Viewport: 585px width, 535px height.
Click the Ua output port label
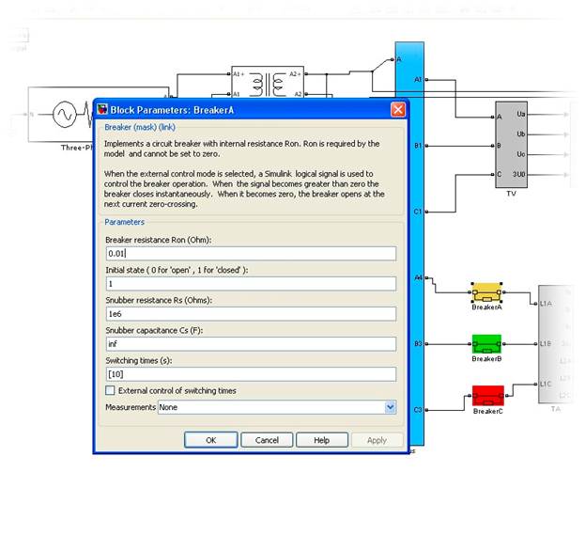[521, 114]
